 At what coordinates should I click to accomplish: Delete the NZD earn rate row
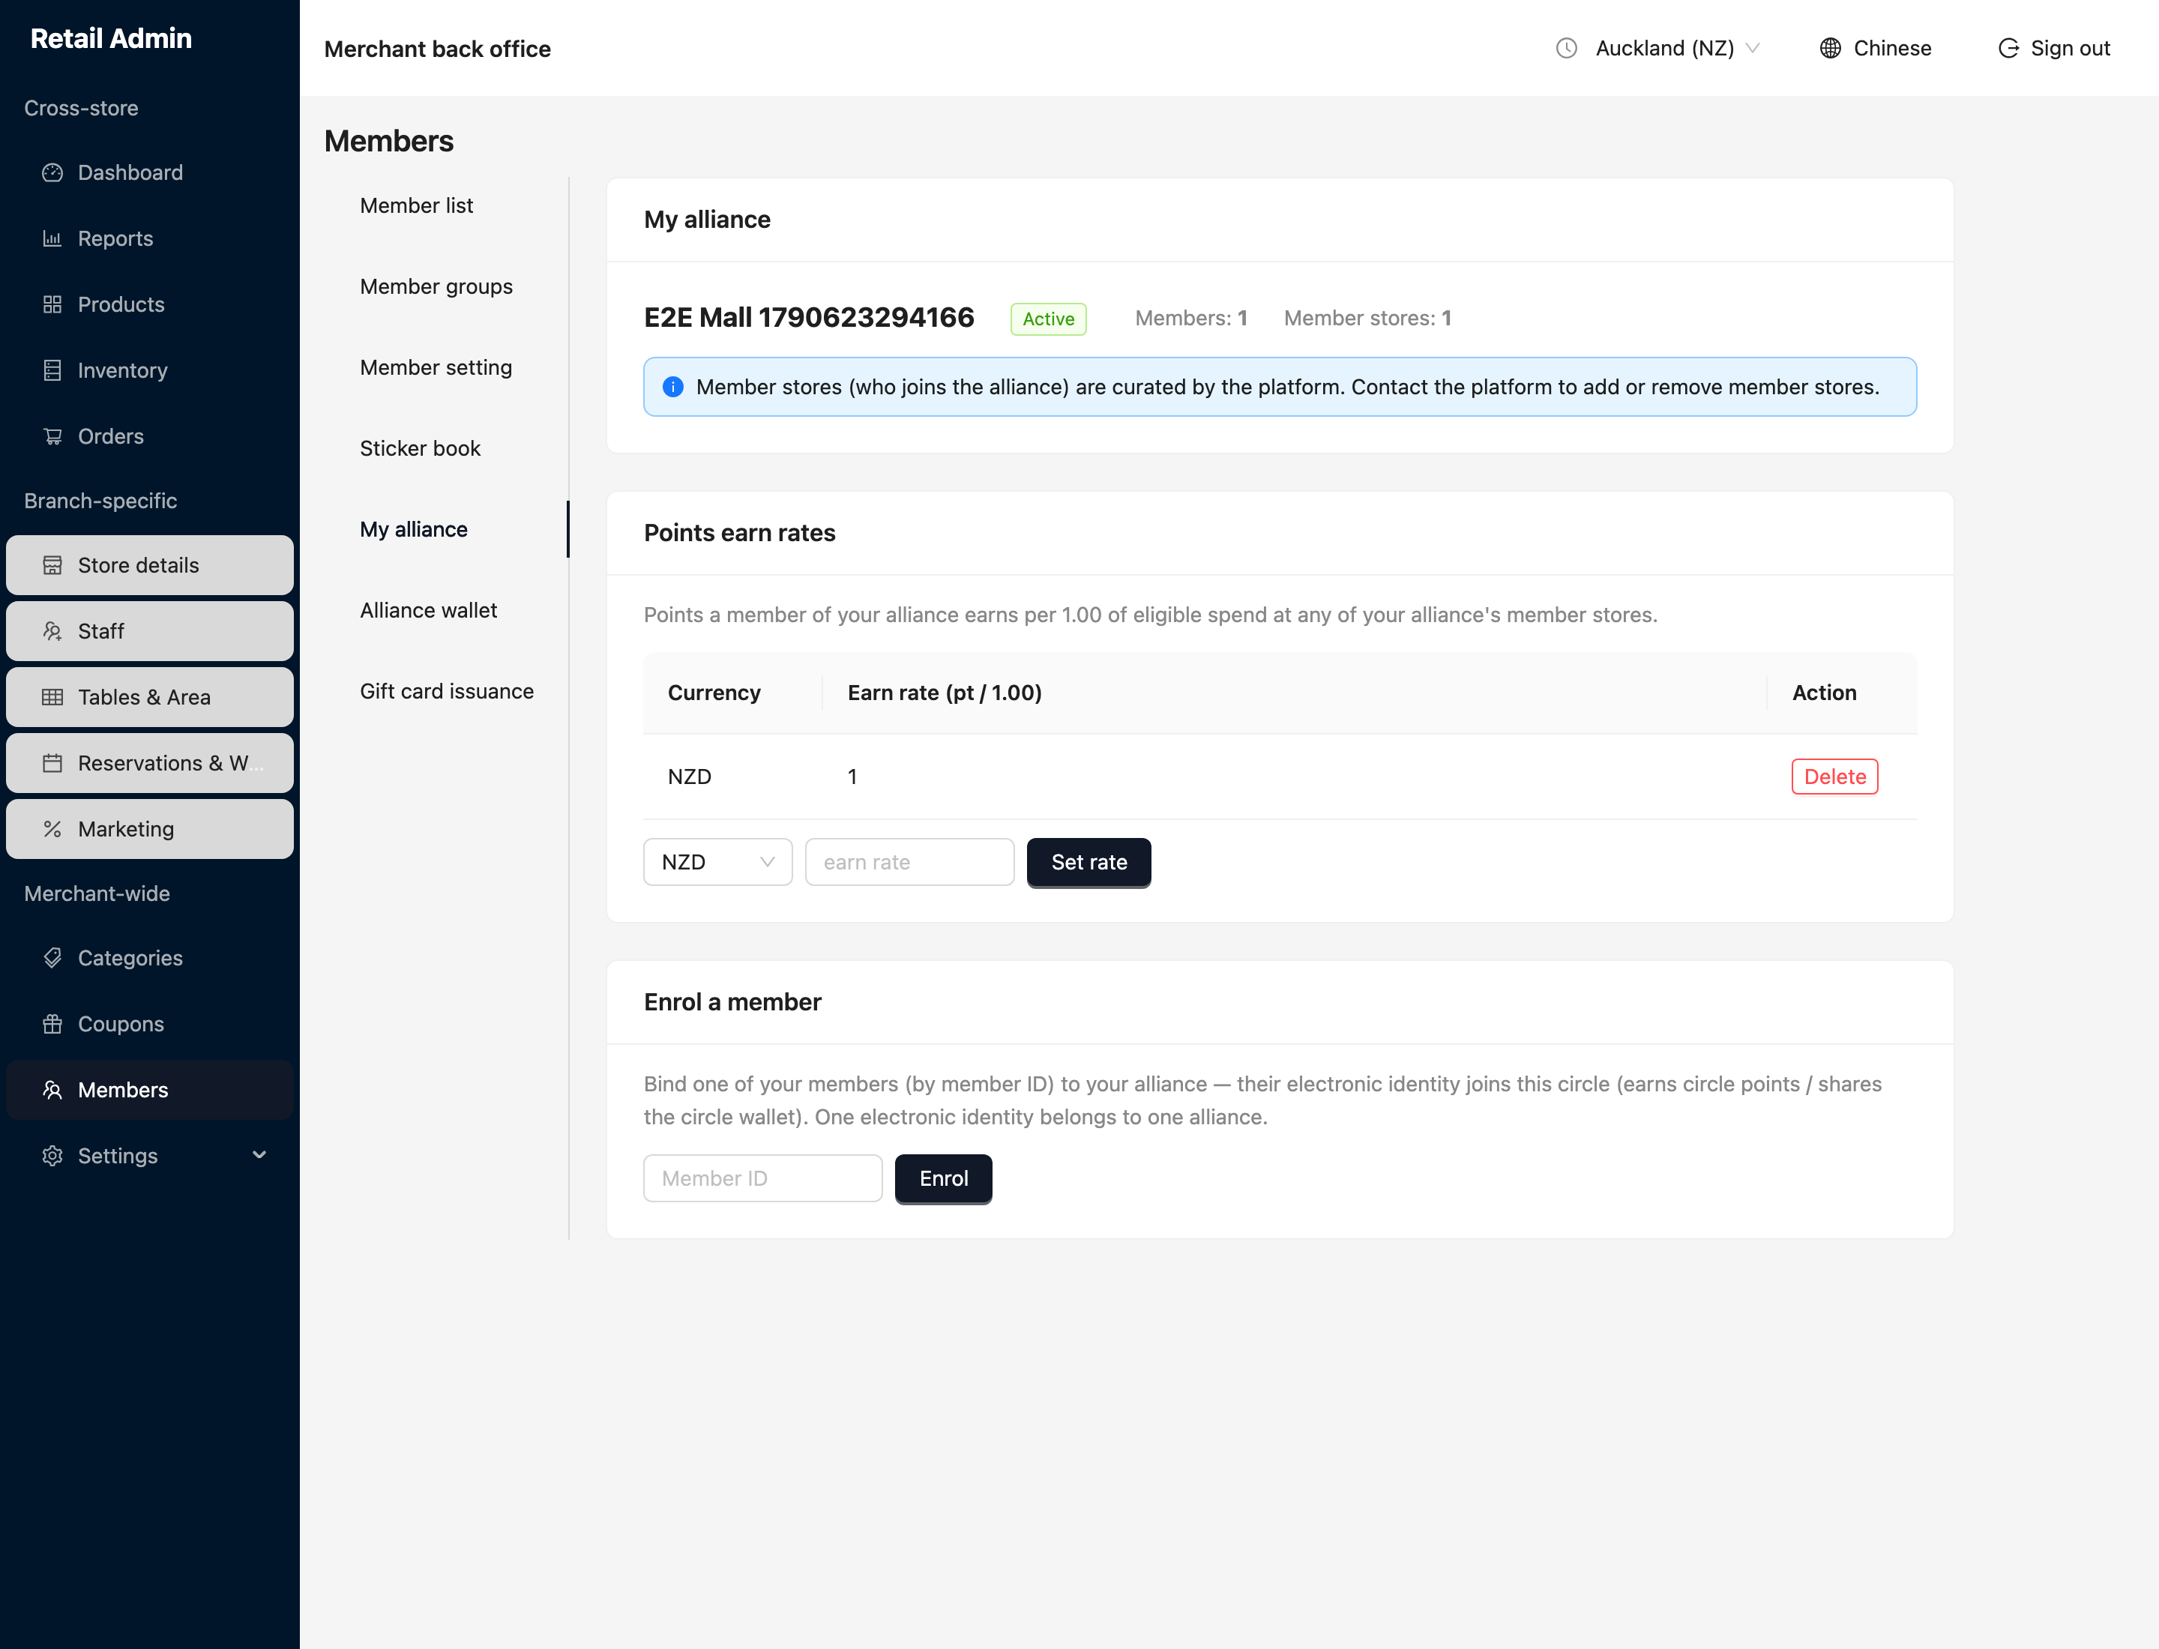tap(1834, 777)
